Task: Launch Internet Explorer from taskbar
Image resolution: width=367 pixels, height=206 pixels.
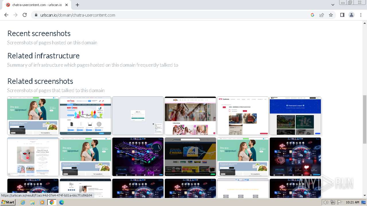Action: click(x=23, y=202)
